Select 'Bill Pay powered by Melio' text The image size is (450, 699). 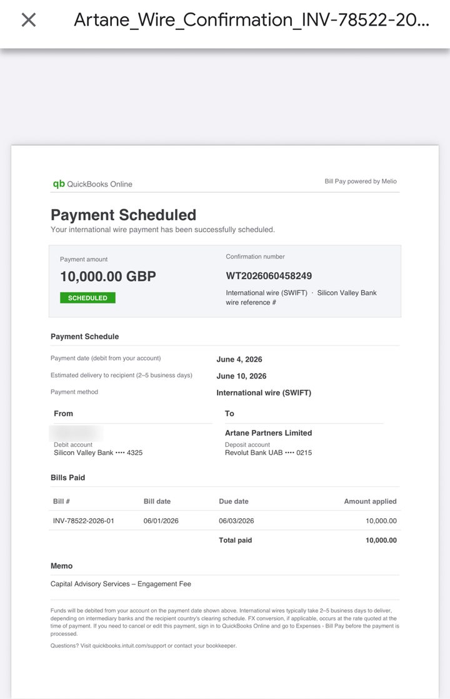pyautogui.click(x=361, y=181)
